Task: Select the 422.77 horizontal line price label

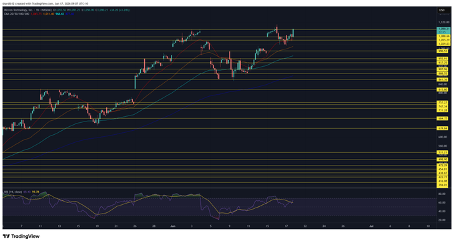Action: [443, 177]
